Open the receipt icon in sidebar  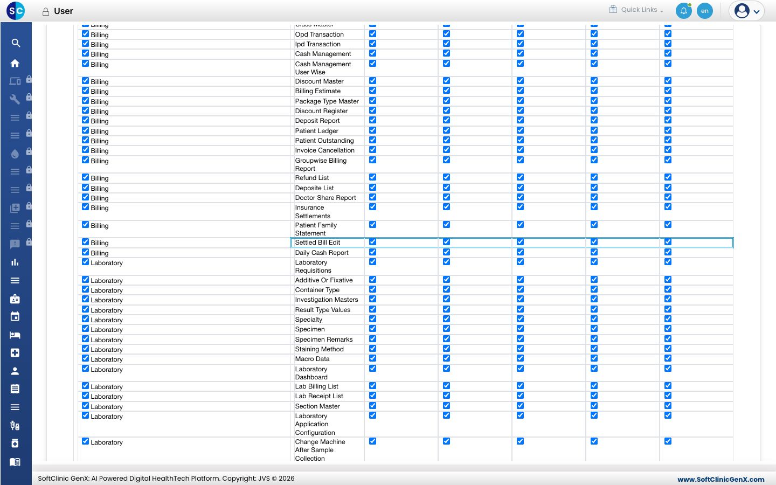[15, 389]
